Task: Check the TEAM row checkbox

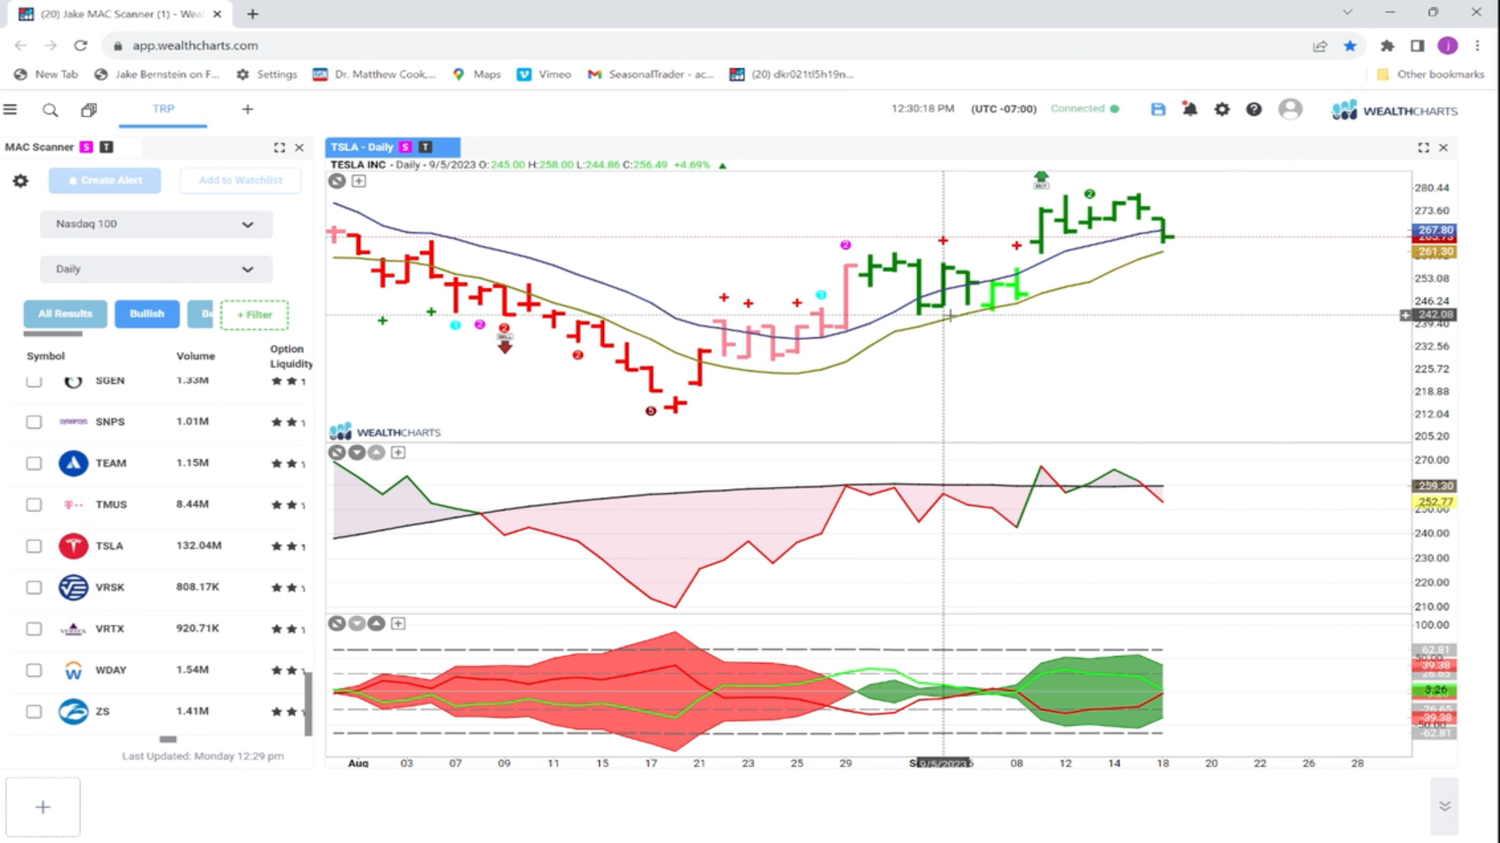Action: point(34,464)
